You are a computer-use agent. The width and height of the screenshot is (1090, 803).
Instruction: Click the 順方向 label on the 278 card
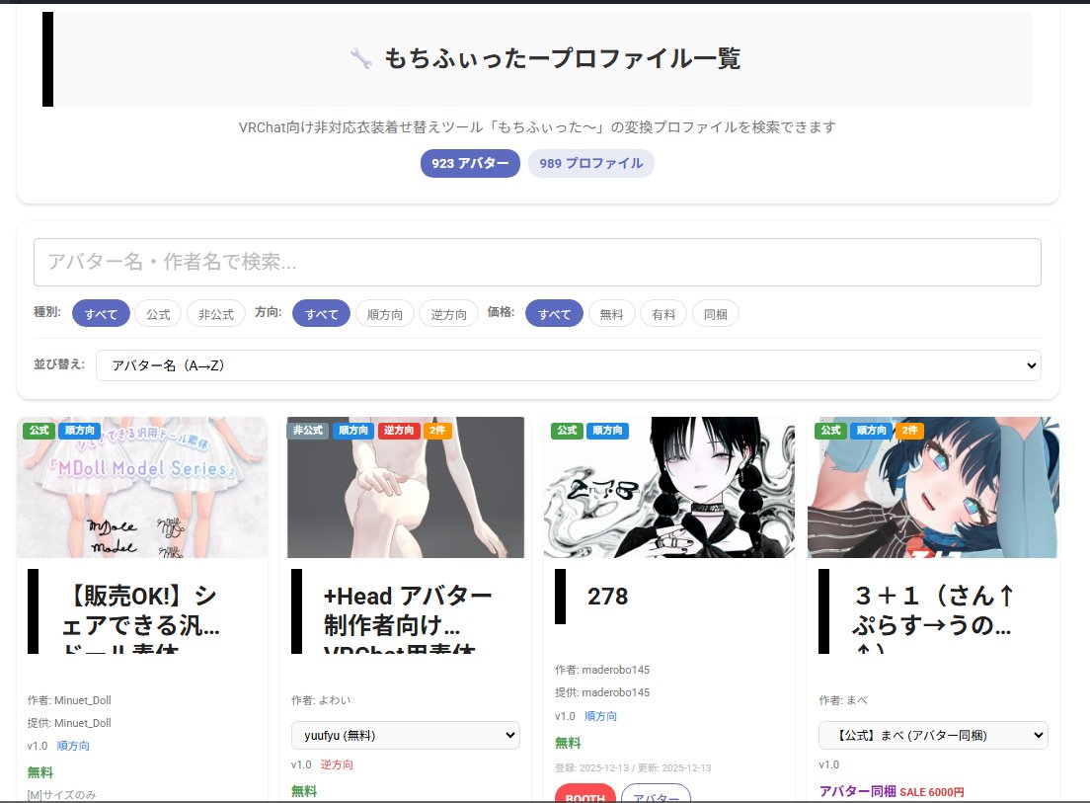point(600,716)
